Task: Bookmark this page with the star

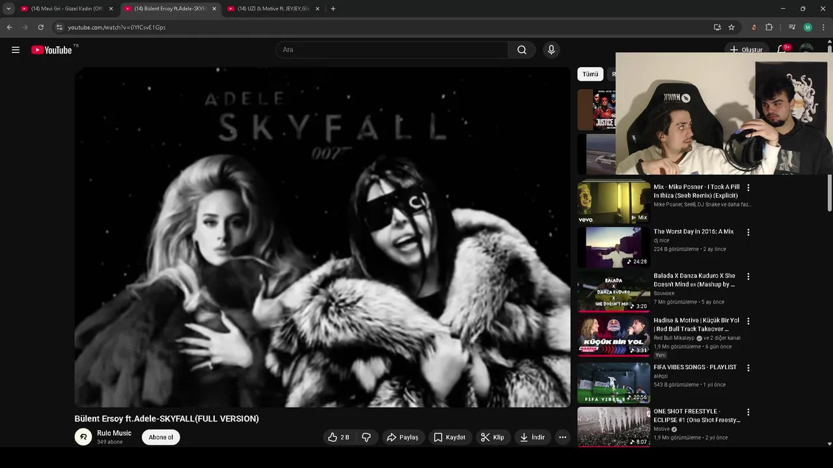Action: [731, 27]
